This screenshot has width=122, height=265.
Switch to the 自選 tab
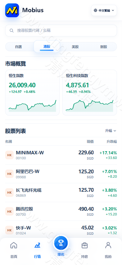coord(19,47)
